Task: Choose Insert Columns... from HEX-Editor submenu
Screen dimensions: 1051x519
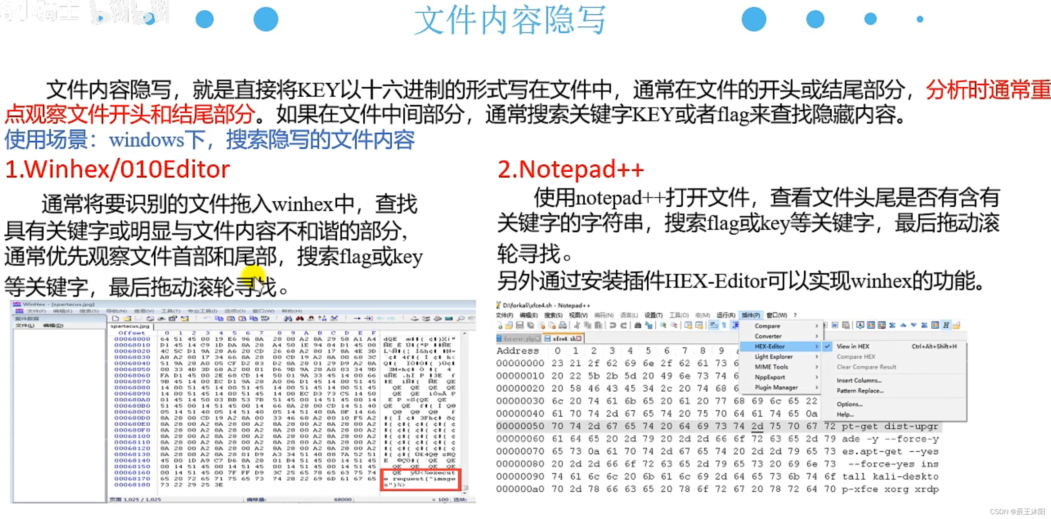Action: (859, 380)
